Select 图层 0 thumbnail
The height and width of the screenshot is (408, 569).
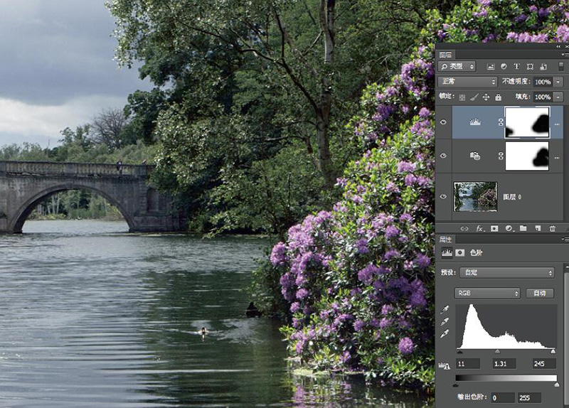pyautogui.click(x=475, y=197)
